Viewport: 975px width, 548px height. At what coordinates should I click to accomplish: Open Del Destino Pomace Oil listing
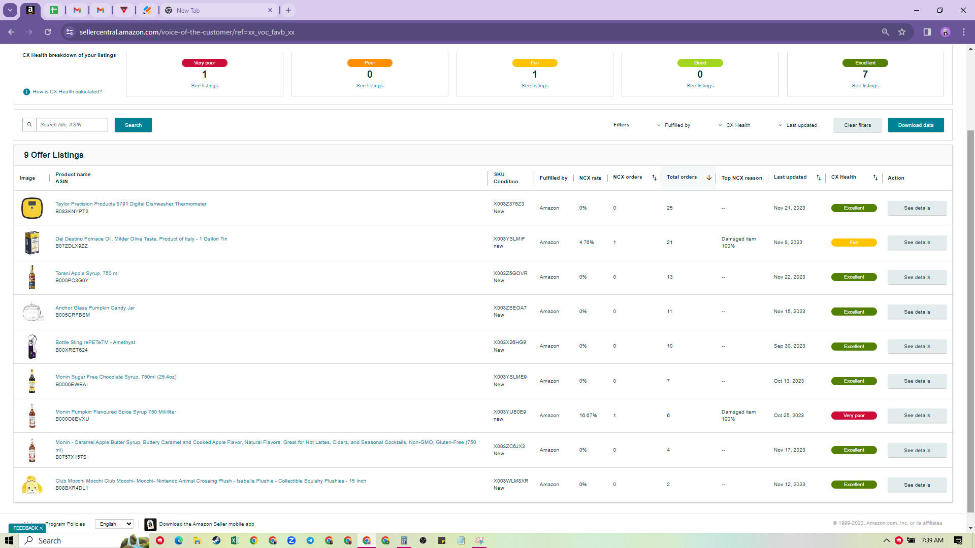click(141, 239)
